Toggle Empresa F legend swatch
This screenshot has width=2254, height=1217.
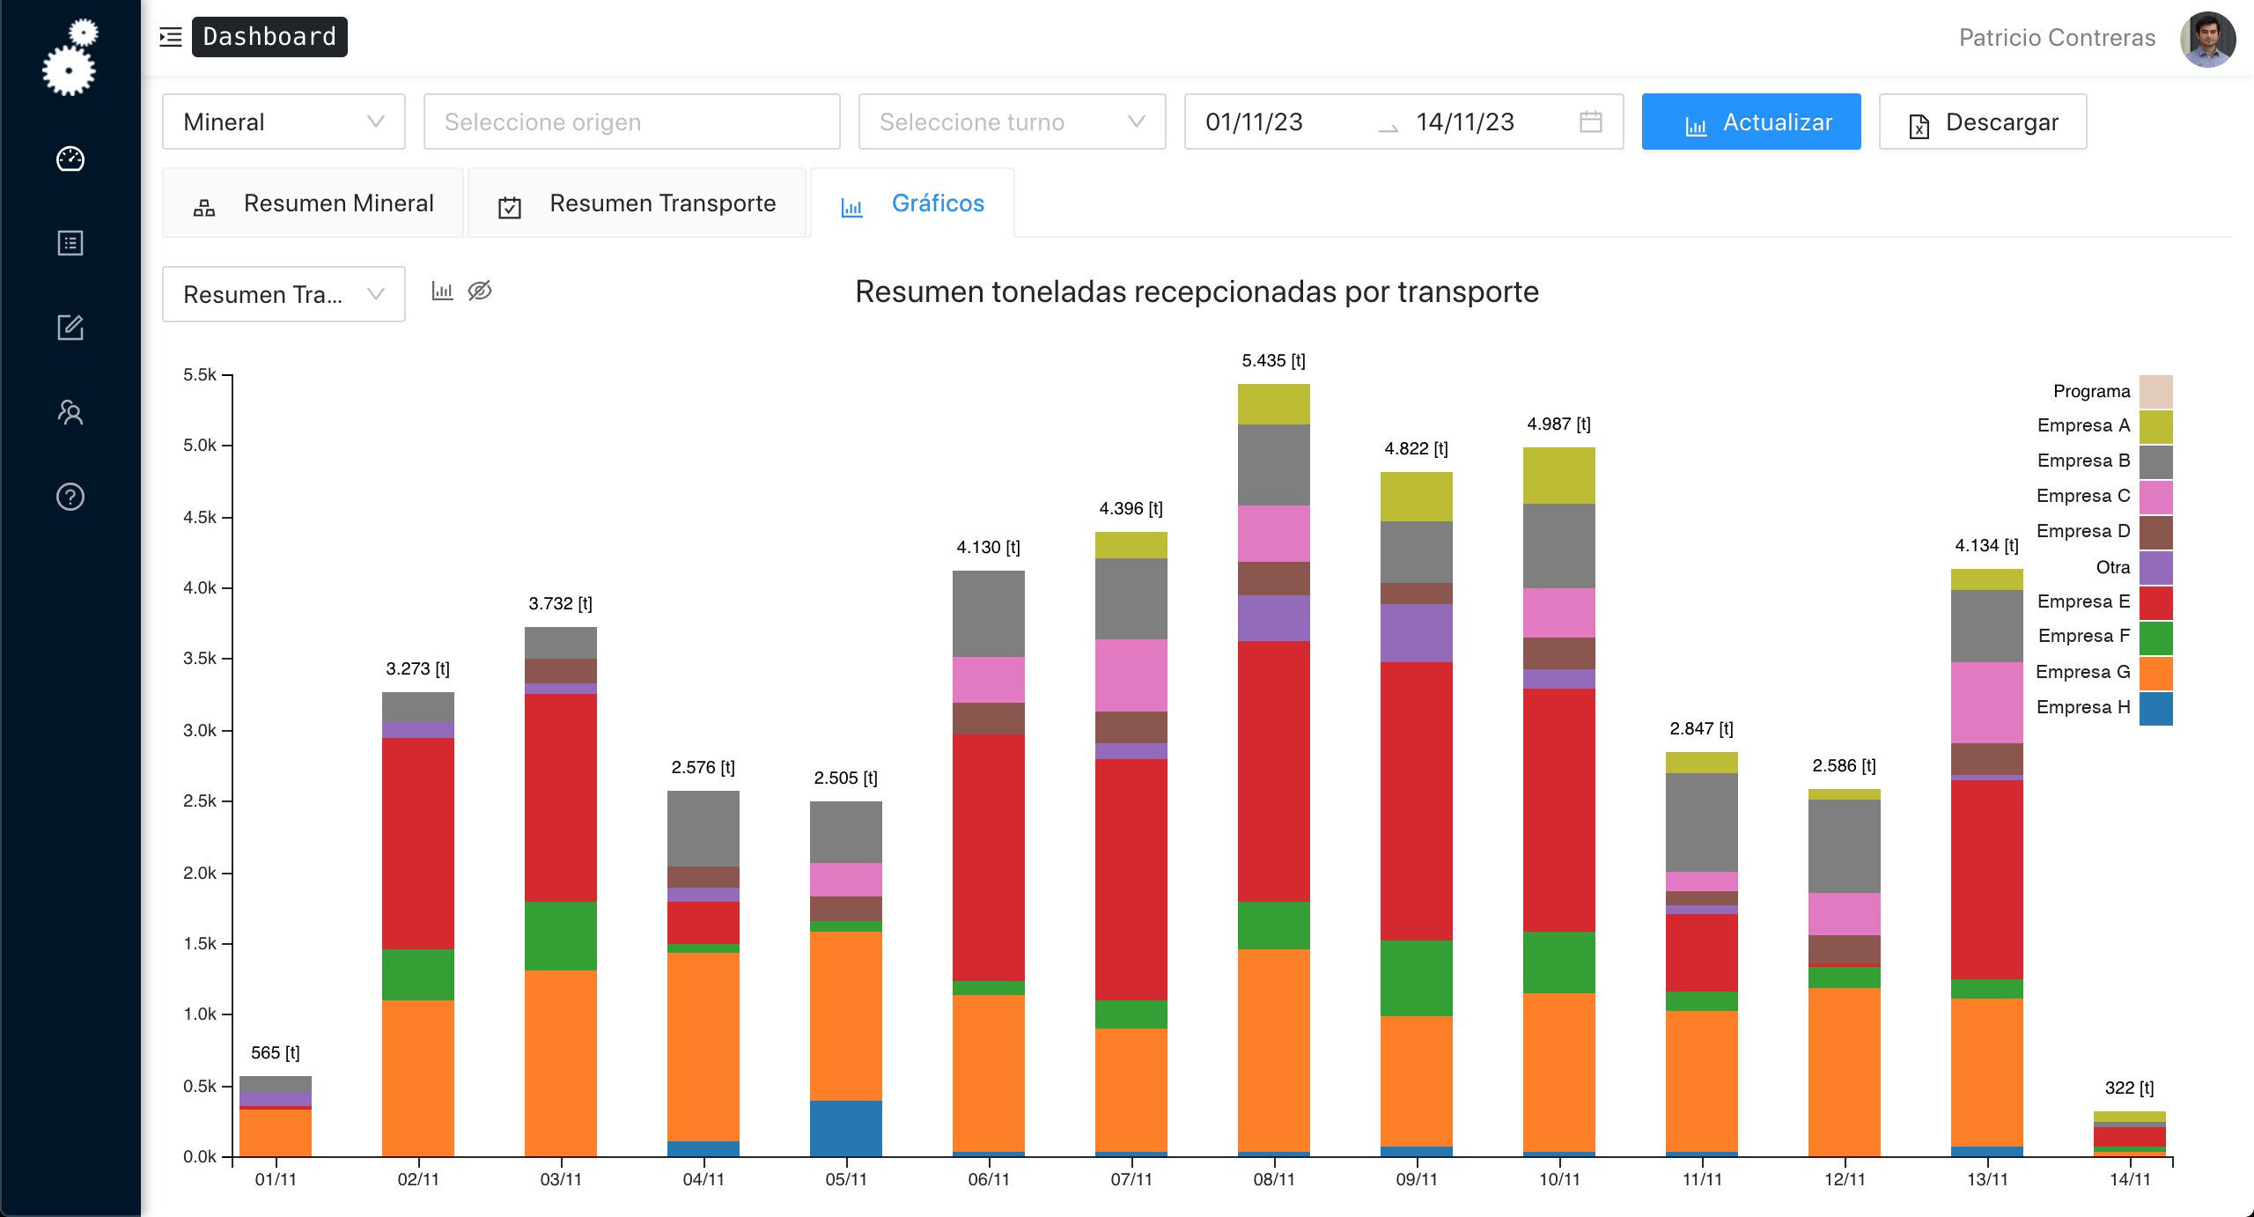coord(2156,638)
